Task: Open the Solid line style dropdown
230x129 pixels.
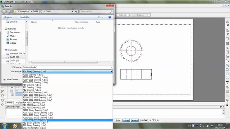Action: click(x=128, y=15)
